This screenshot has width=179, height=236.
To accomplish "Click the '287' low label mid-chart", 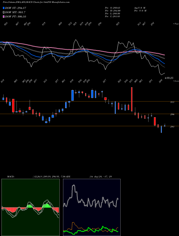I will (105, 81).
